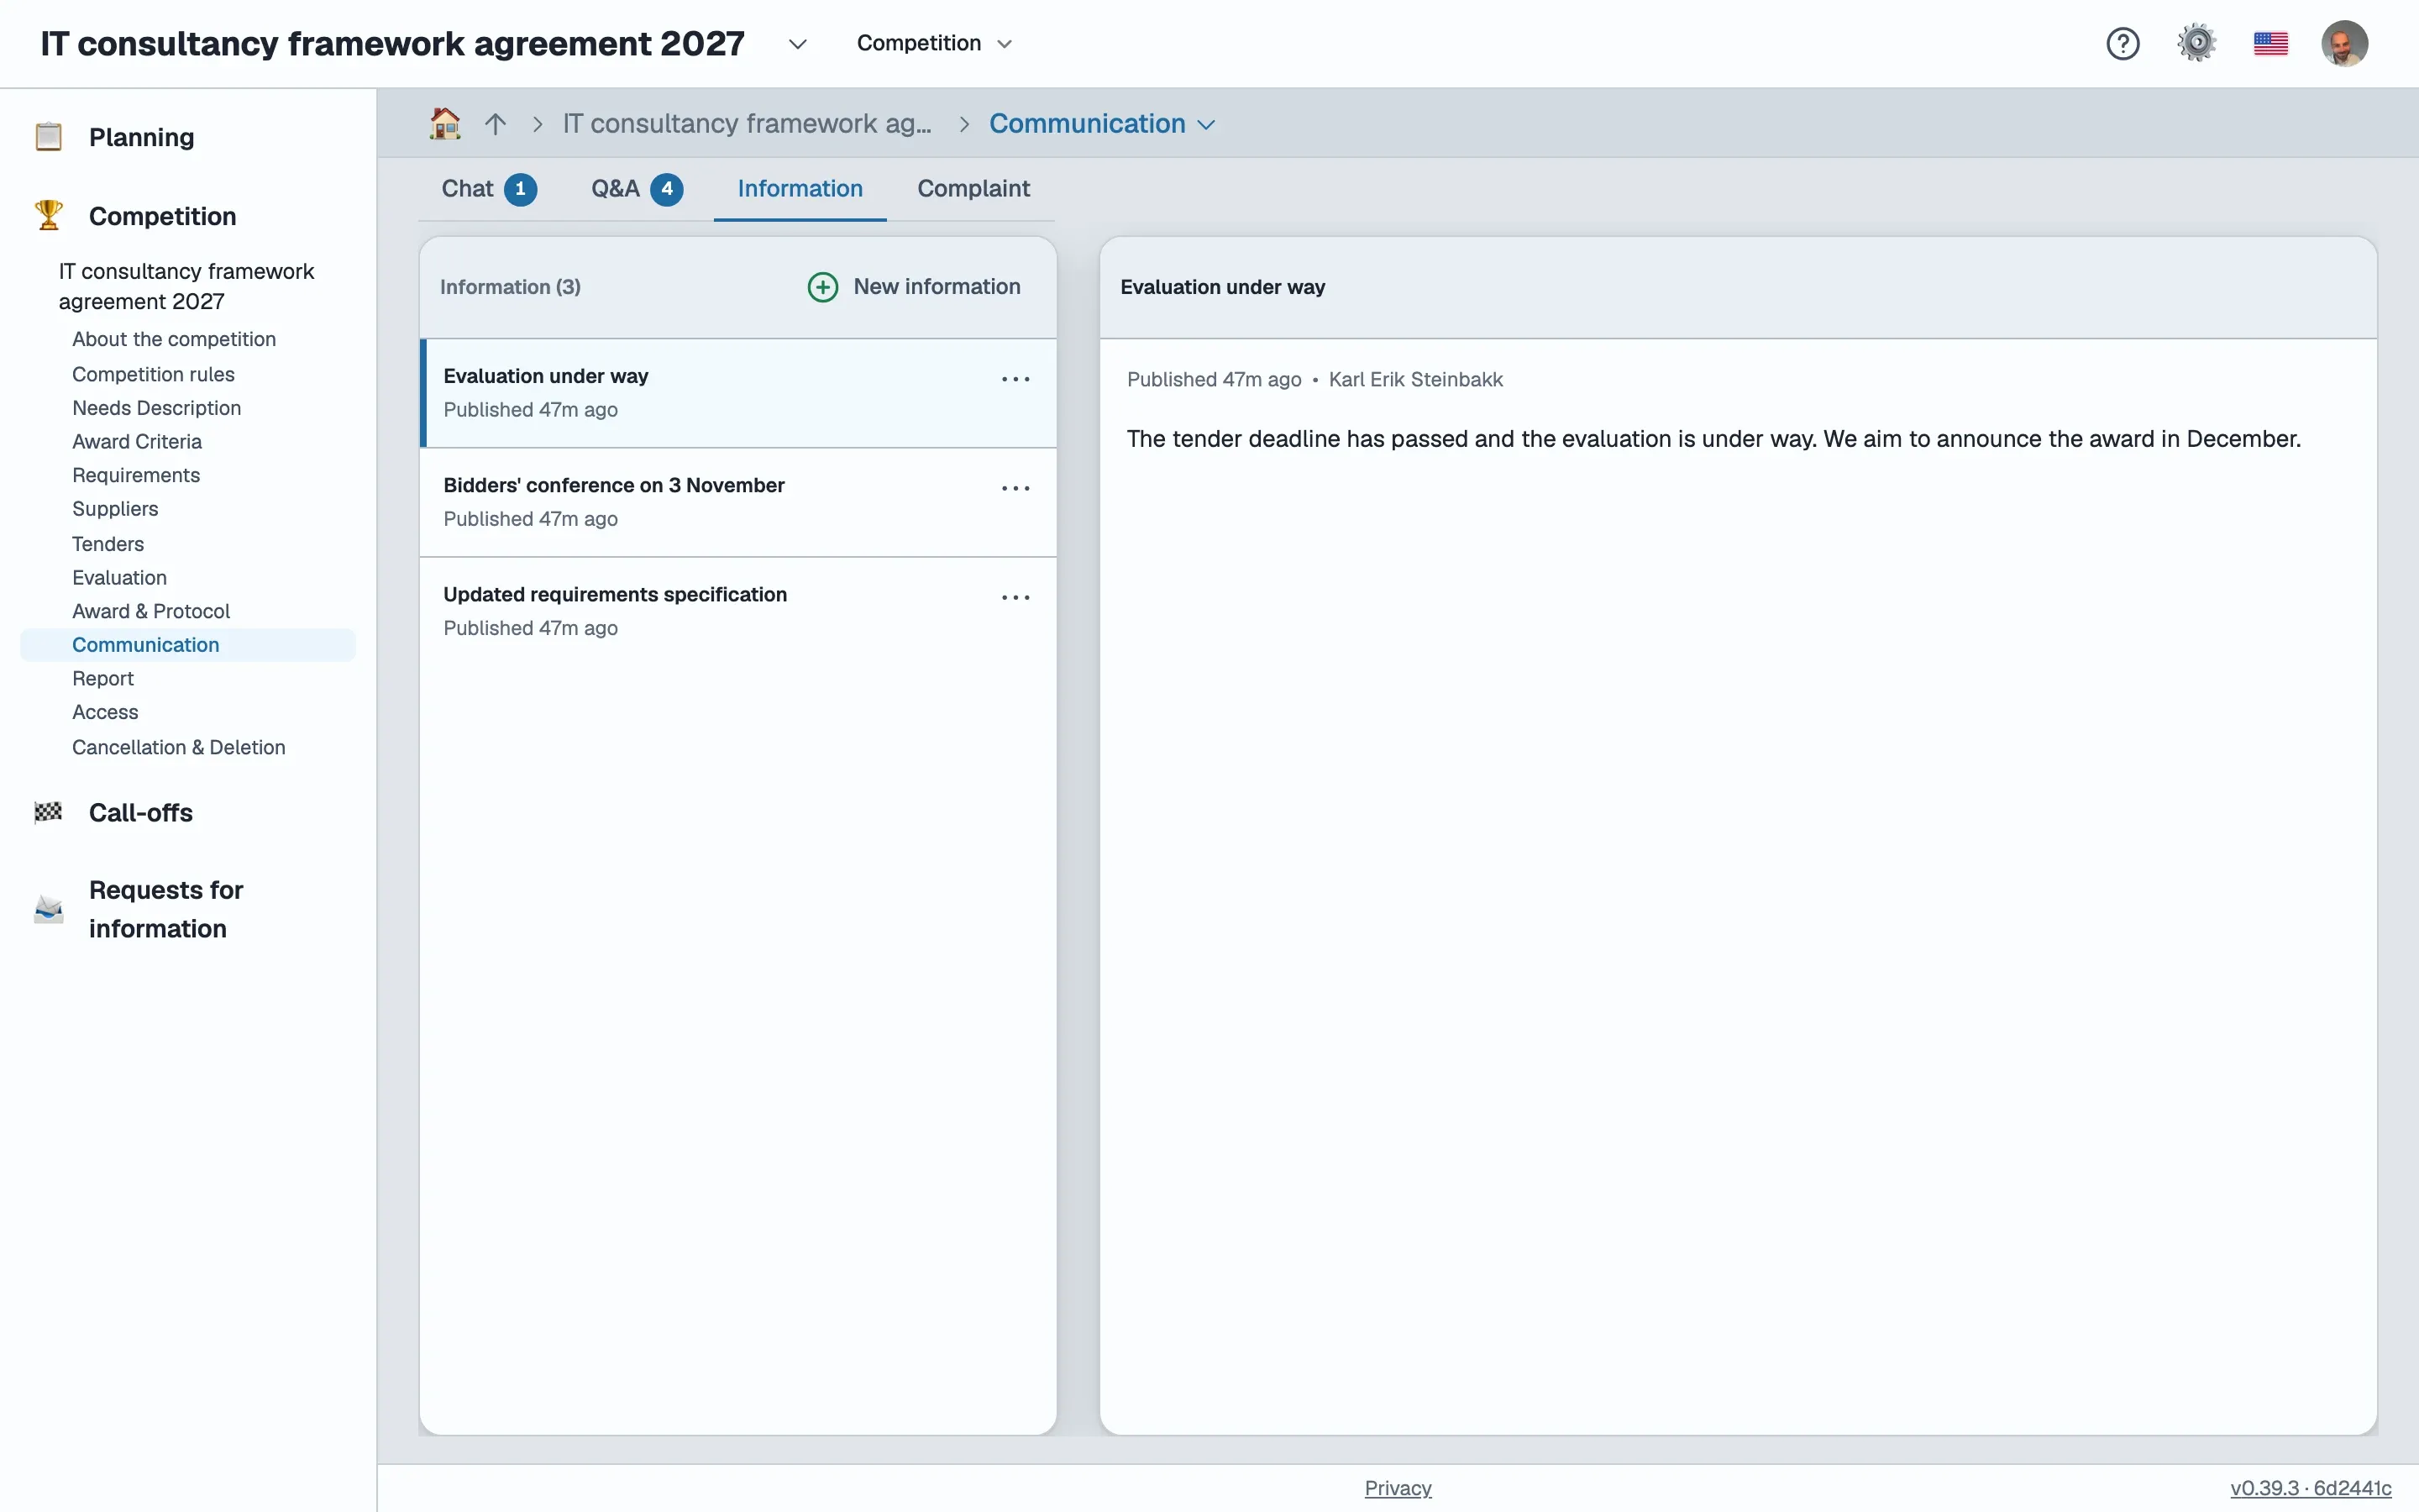Switch to the Chat tab
The image size is (2419, 1512).
pyautogui.click(x=489, y=188)
